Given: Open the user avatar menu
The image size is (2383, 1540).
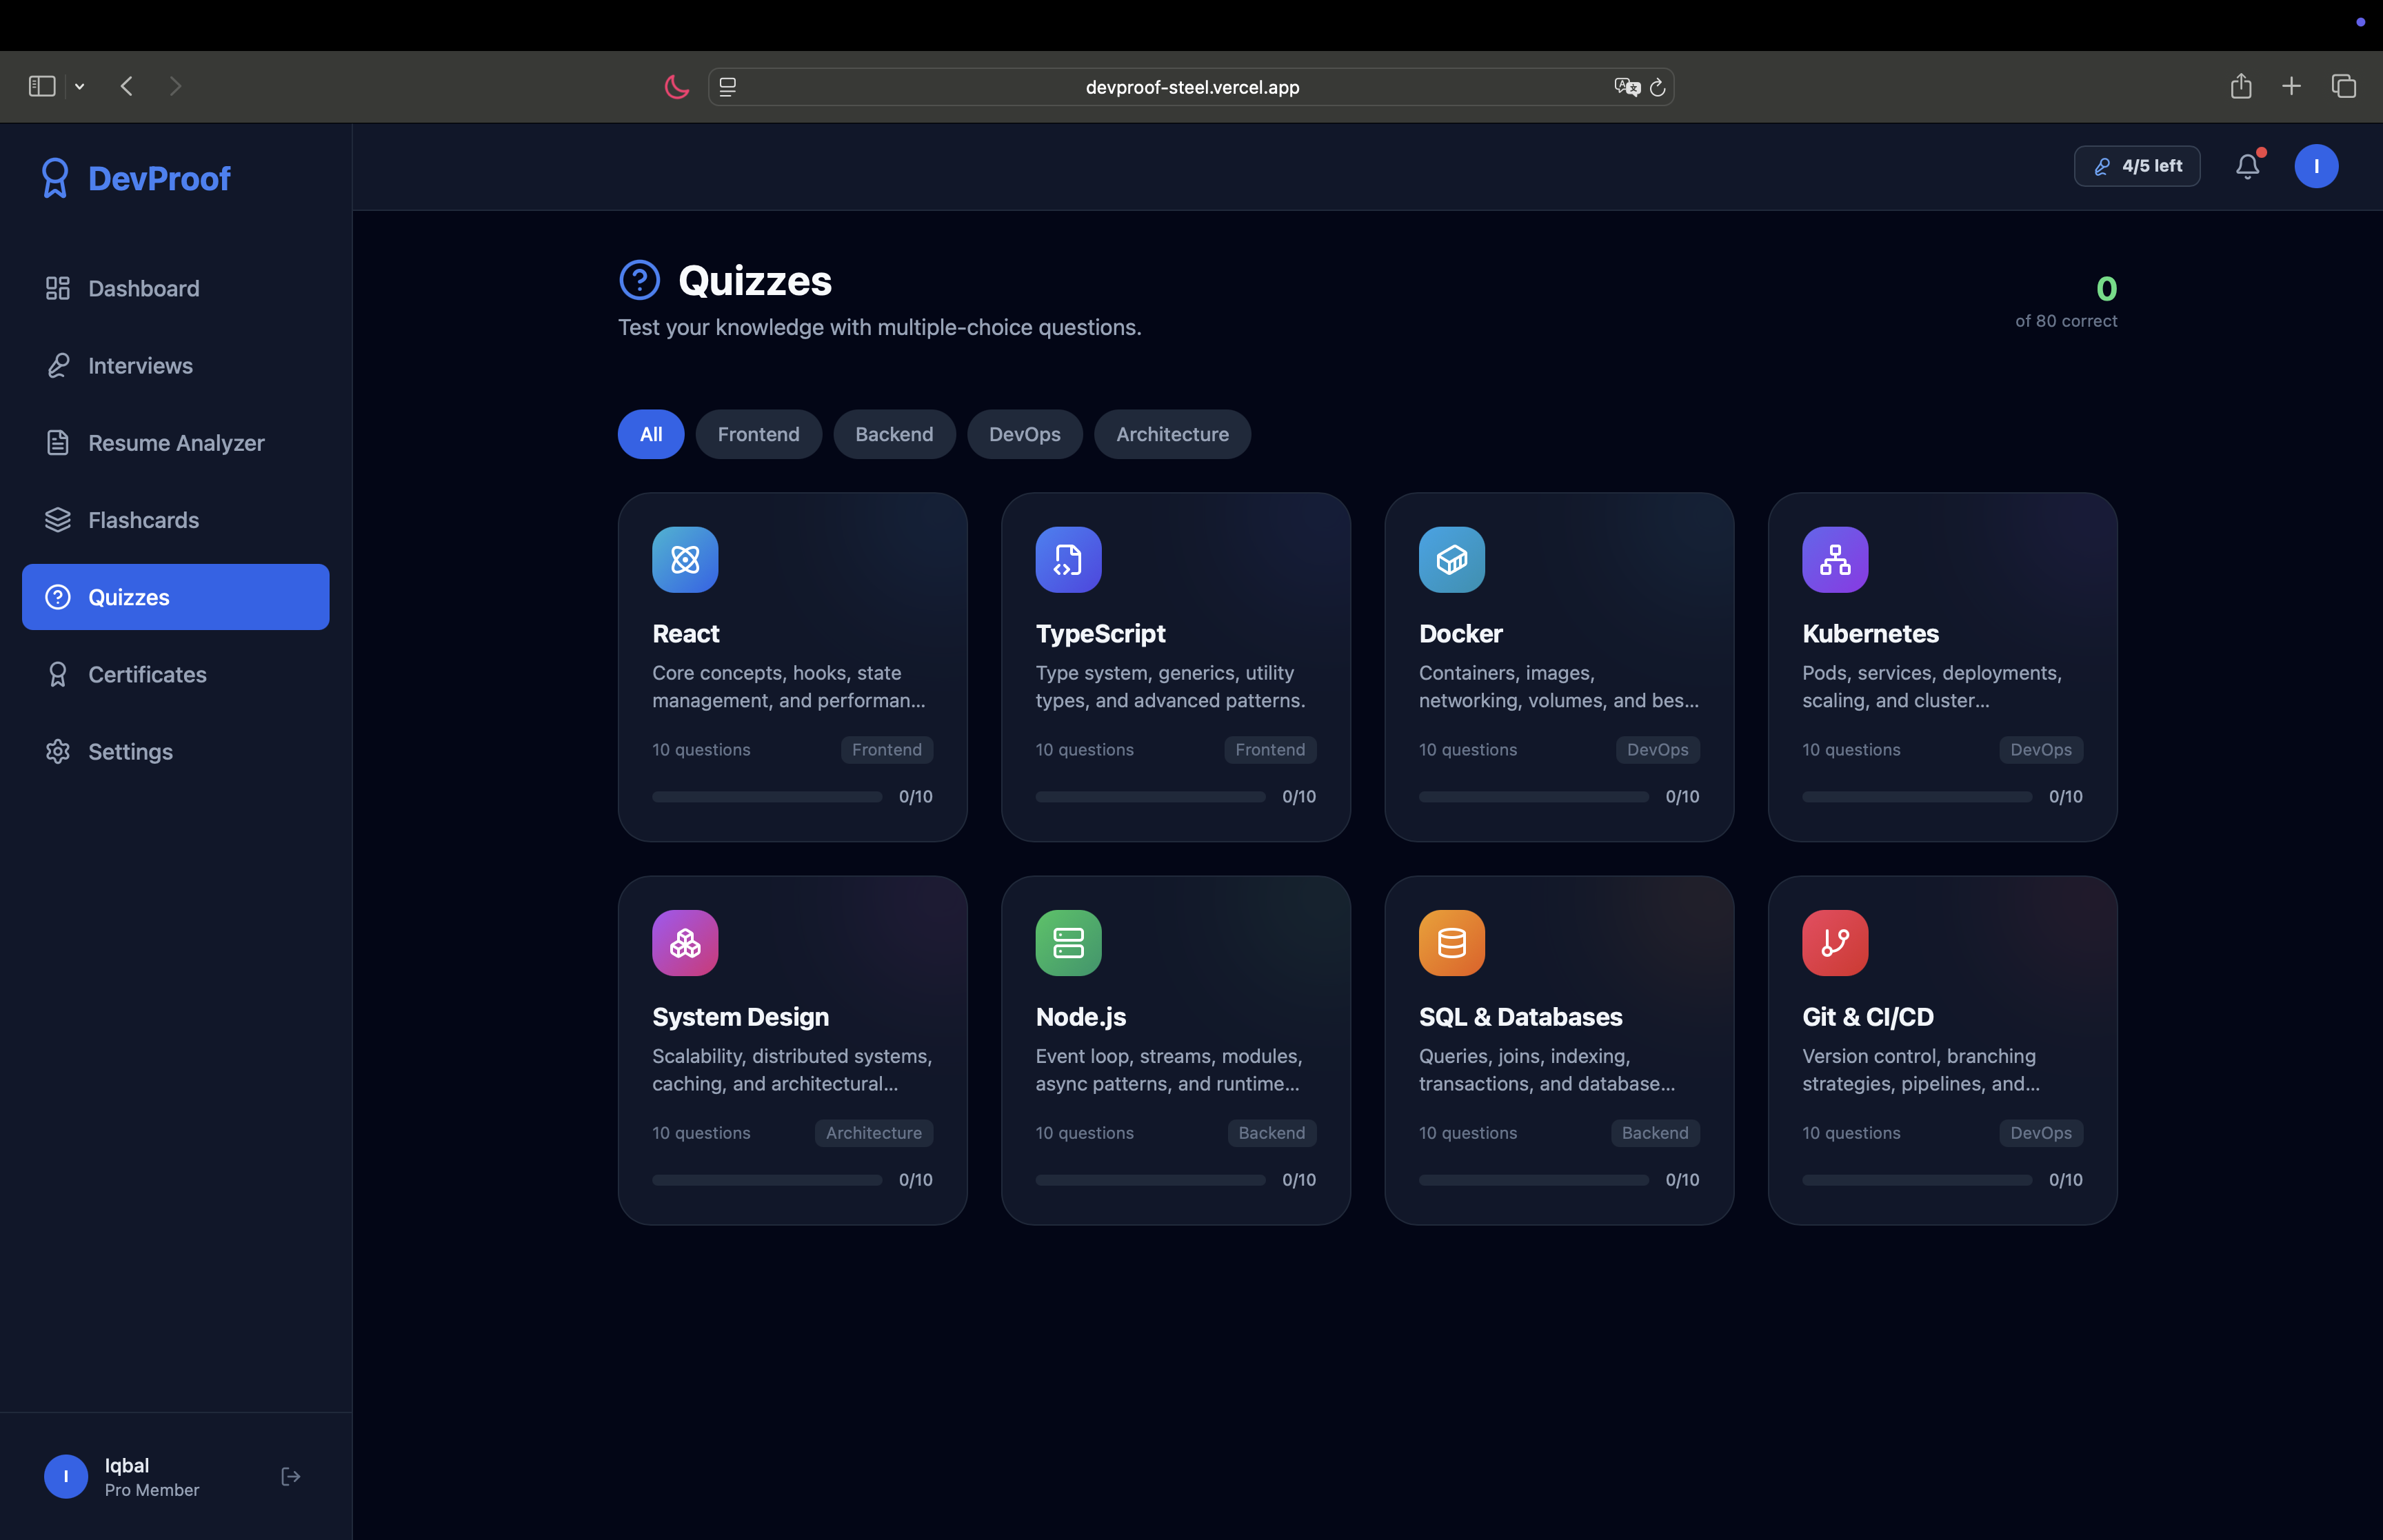Looking at the screenshot, I should [2315, 166].
